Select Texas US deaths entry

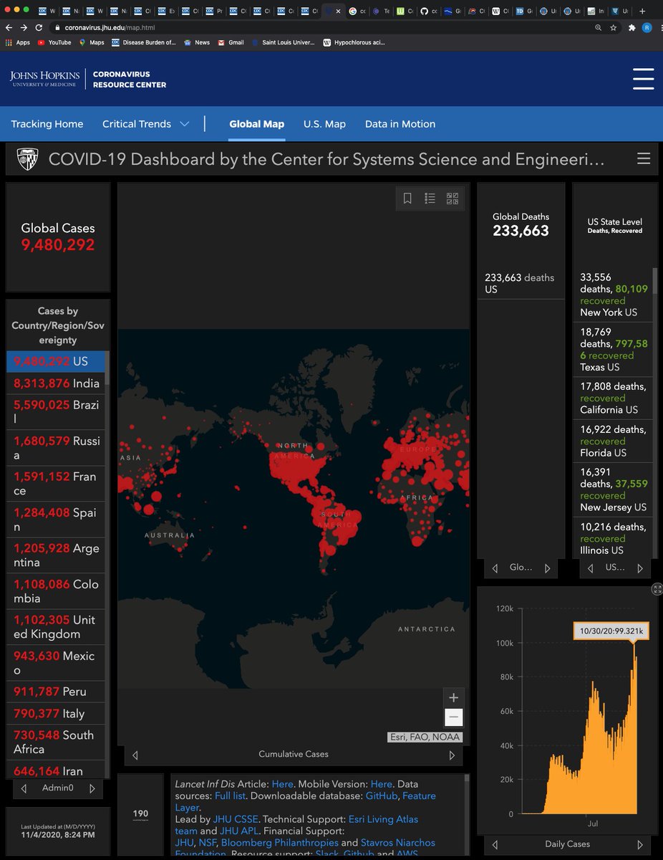pyautogui.click(x=614, y=349)
